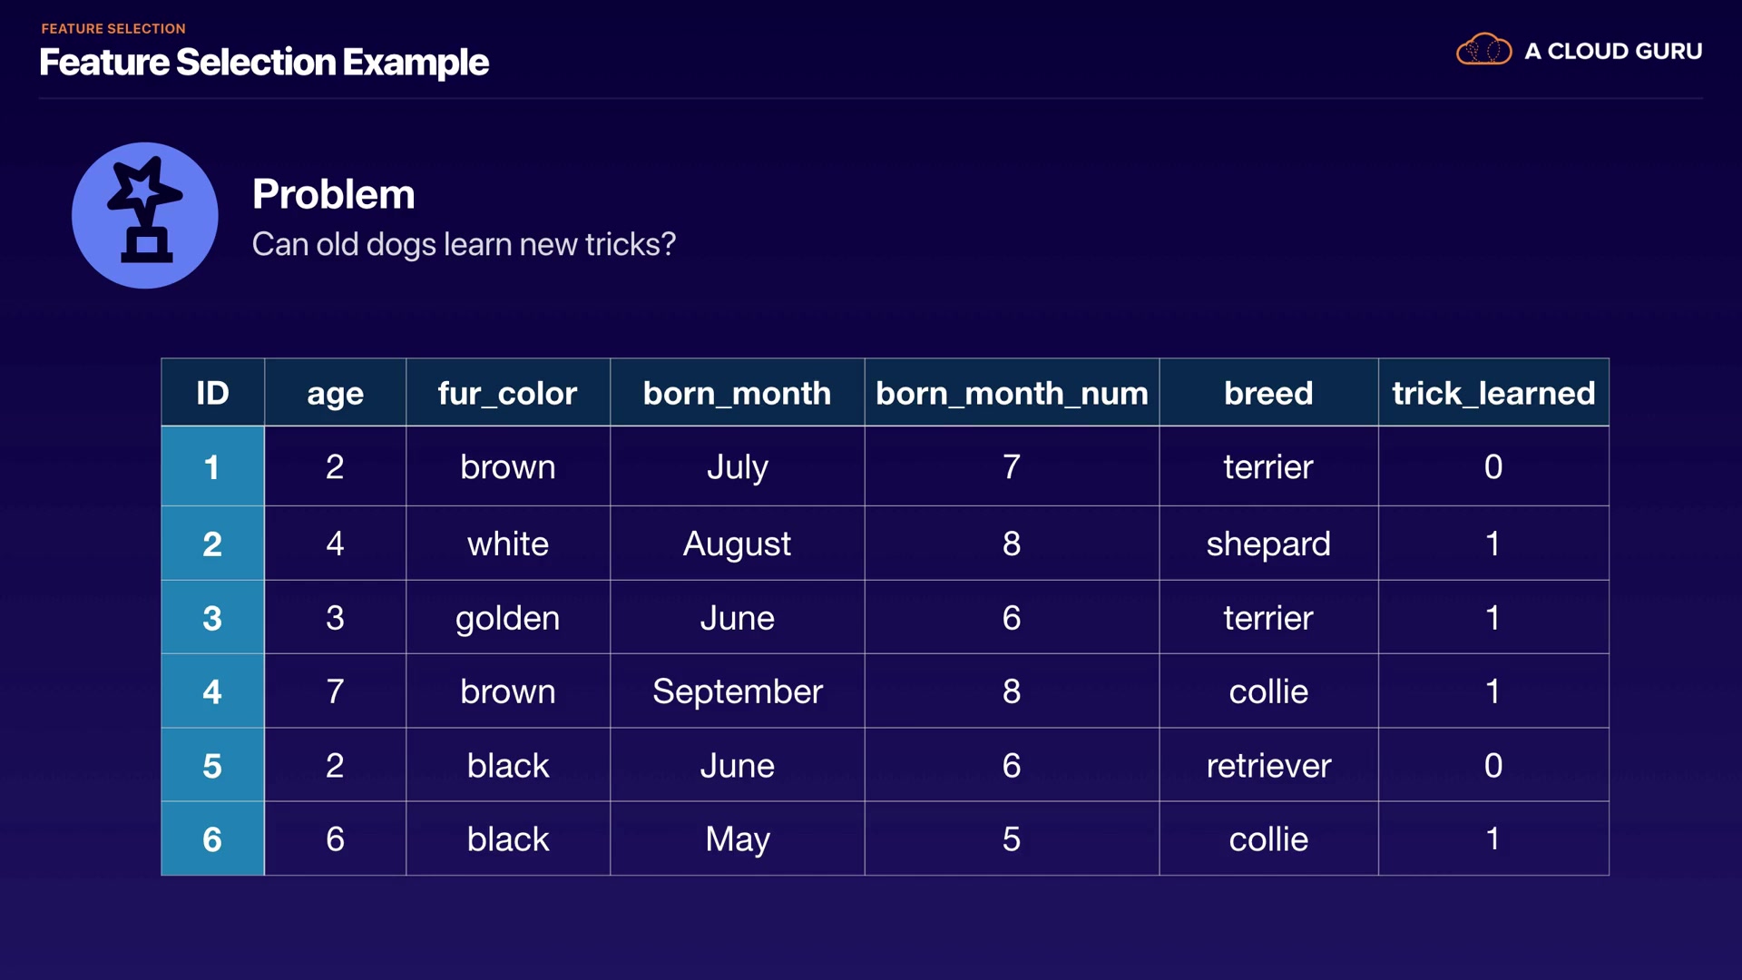Click the ID column header
This screenshot has width=1742, height=980.
[212, 393]
